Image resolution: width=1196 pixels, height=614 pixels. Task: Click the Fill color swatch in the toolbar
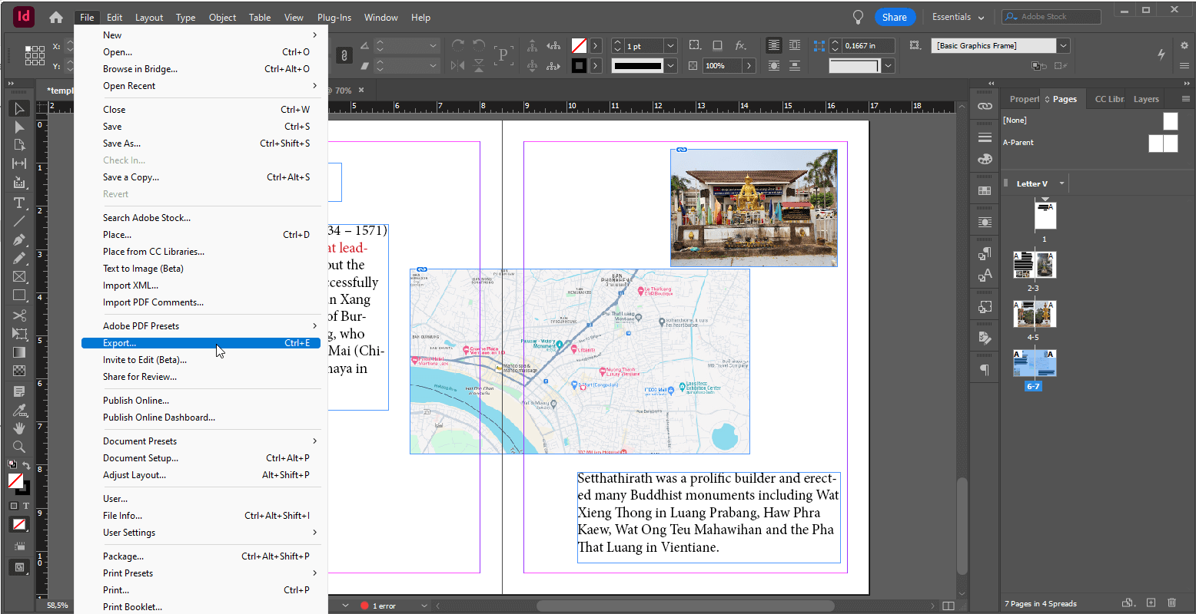17,480
